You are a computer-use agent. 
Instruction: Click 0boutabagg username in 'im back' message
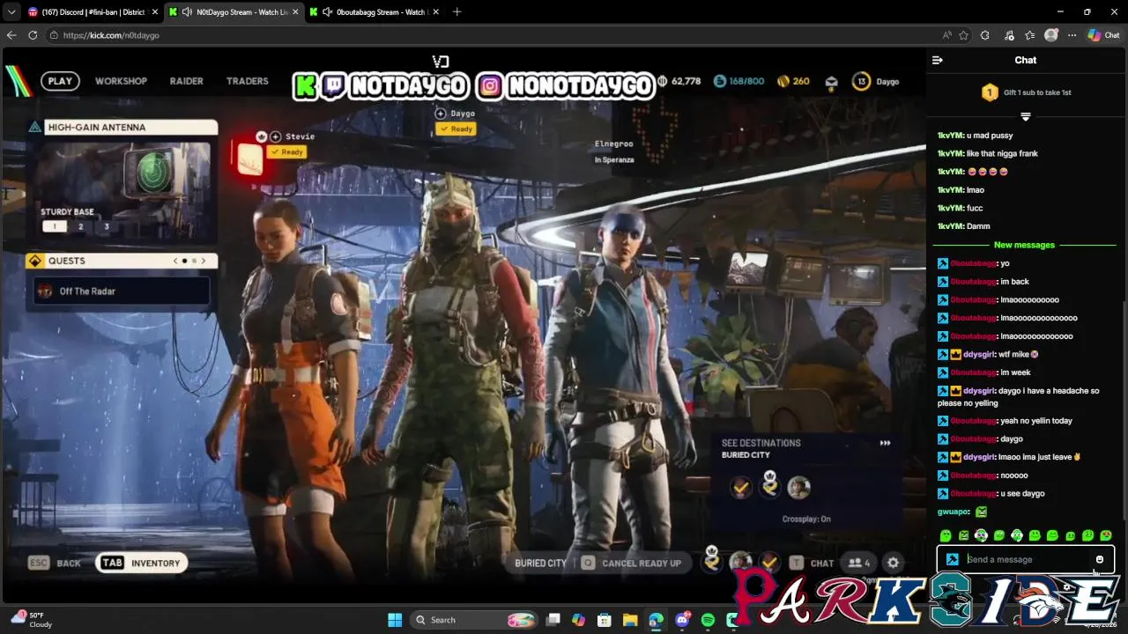973,282
